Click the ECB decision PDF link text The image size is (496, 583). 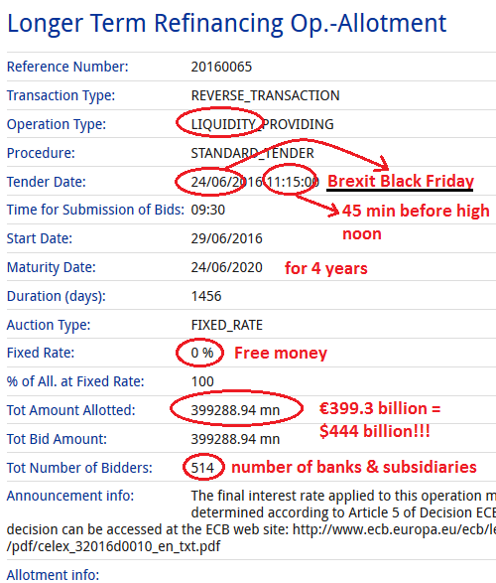click(x=251, y=537)
